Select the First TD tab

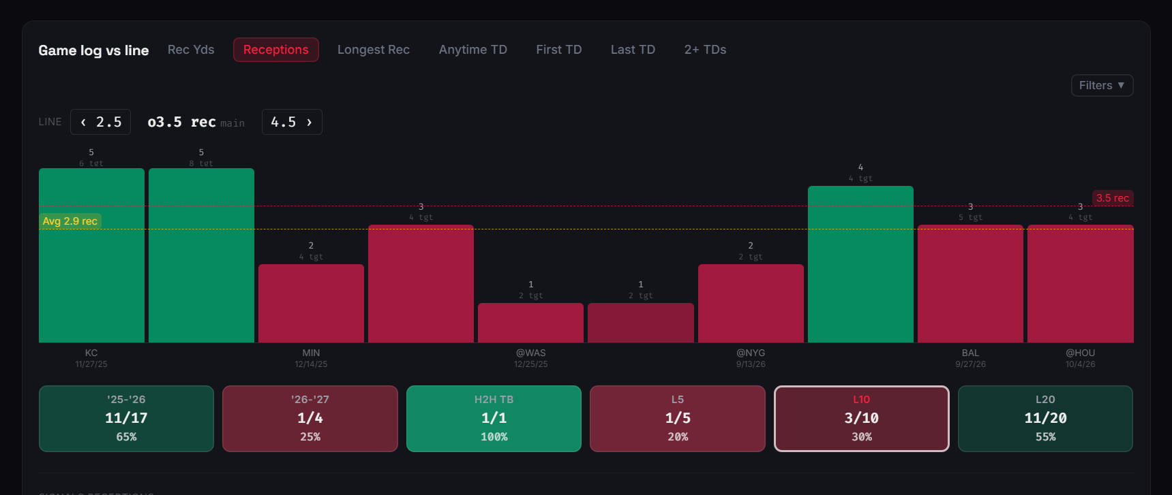pyautogui.click(x=559, y=50)
